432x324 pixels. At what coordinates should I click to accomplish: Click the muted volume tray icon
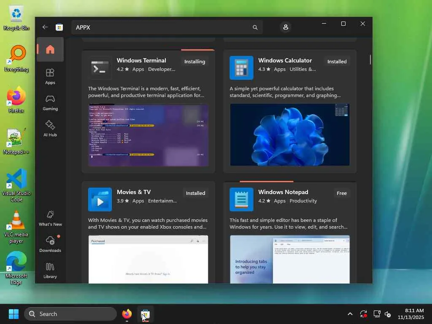tap(388, 314)
